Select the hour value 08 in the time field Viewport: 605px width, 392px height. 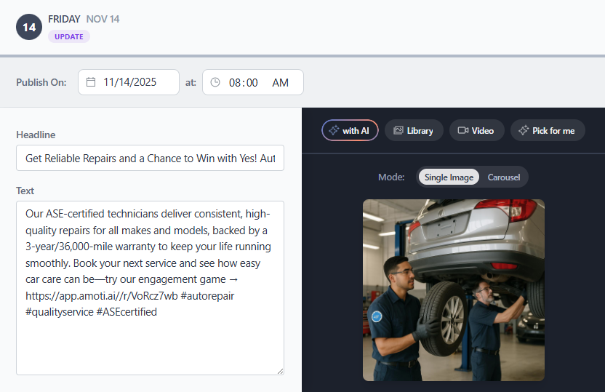click(235, 83)
